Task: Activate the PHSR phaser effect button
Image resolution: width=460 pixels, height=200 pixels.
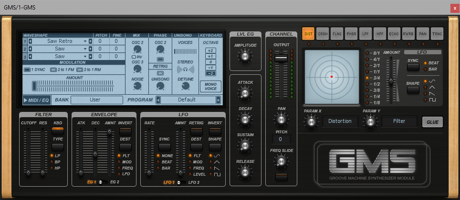Action: click(352, 34)
